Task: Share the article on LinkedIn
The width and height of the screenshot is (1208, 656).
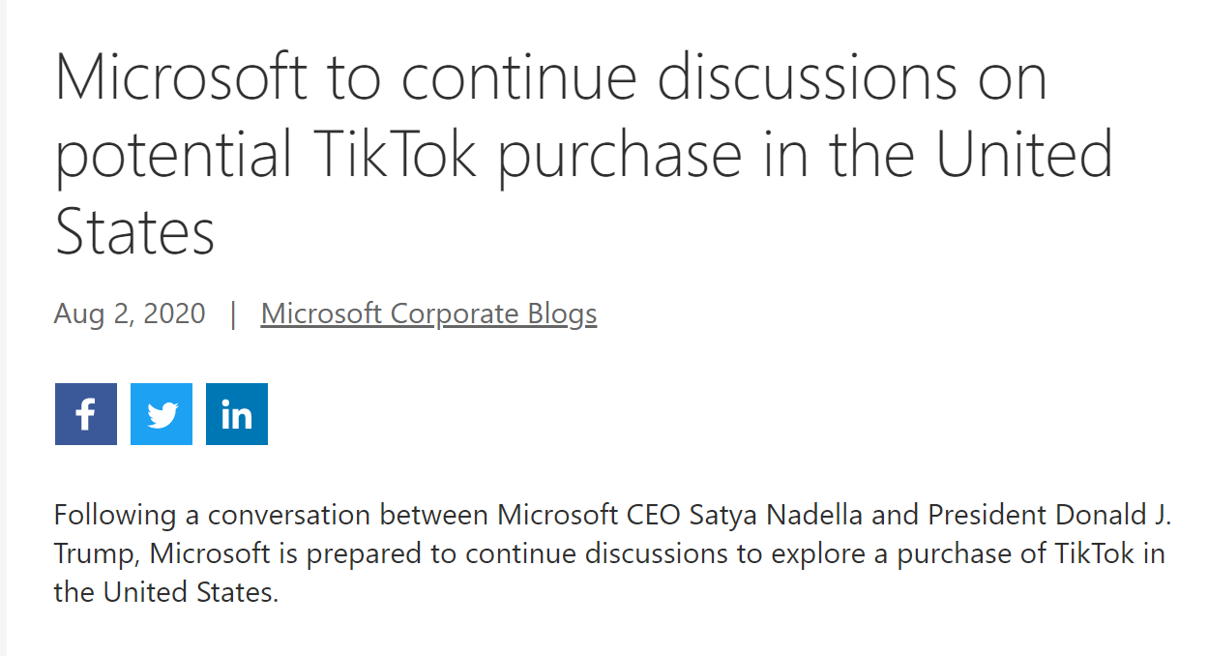Action: pyautogui.click(x=237, y=414)
